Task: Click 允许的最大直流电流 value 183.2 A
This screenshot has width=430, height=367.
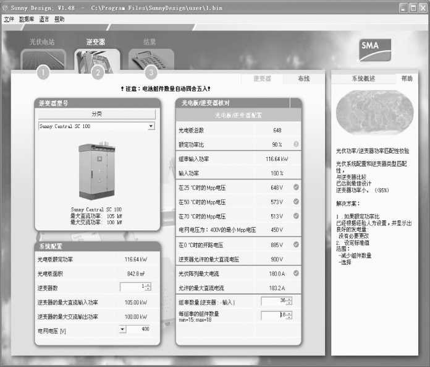Action: [277, 288]
